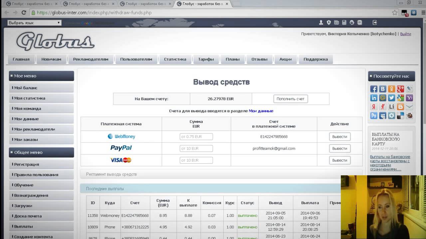Click the user profile icon in top bar

[x=321, y=23]
